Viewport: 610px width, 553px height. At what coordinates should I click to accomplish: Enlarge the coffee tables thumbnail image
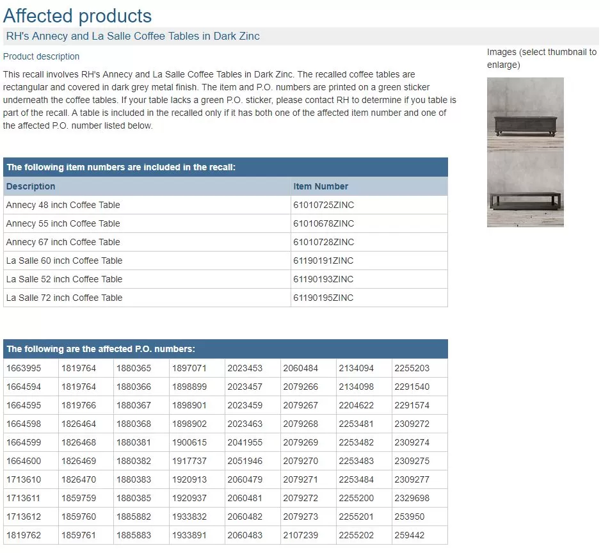pos(526,152)
